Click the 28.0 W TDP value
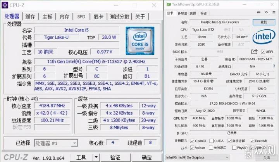The image size is (279, 162). [109, 37]
